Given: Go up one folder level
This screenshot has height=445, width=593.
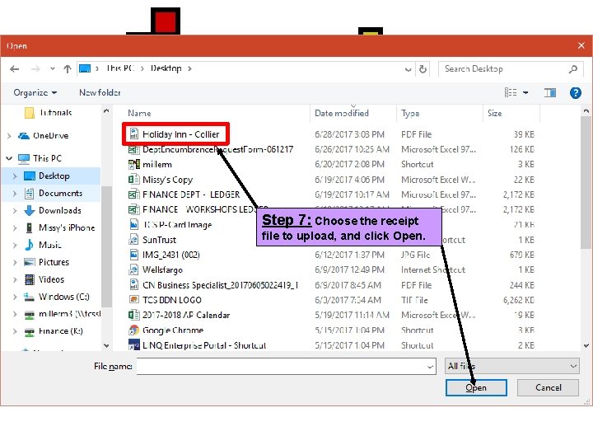Looking at the screenshot, I should pos(68,69).
